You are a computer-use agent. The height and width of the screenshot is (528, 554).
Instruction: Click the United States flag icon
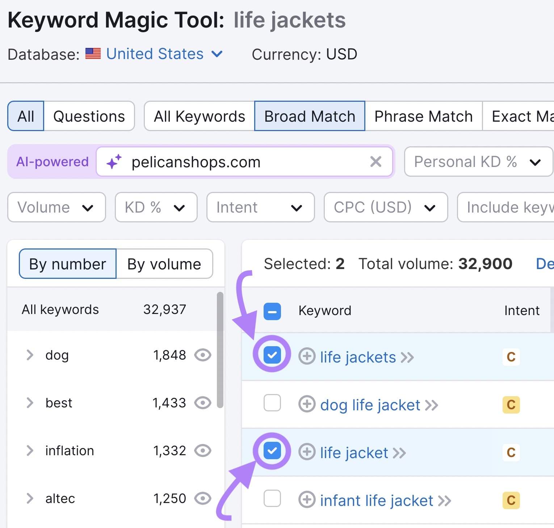click(x=93, y=54)
